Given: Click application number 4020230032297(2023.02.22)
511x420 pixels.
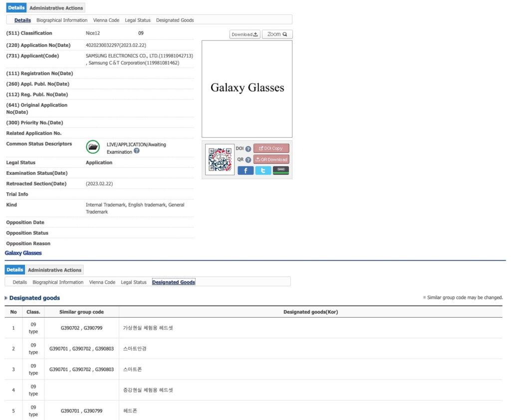Looking at the screenshot, I should click(116, 45).
